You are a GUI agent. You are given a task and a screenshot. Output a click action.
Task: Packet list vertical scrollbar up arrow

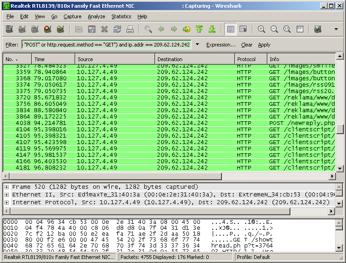click(x=340, y=56)
